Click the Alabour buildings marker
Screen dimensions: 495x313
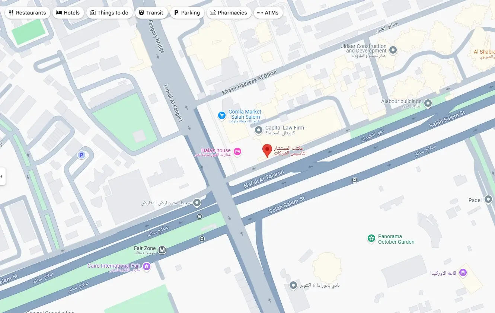point(428,103)
